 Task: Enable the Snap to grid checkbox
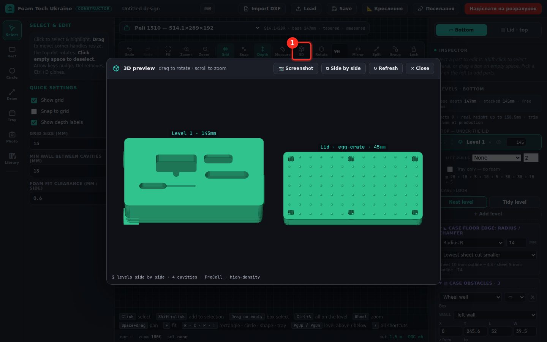click(x=34, y=111)
